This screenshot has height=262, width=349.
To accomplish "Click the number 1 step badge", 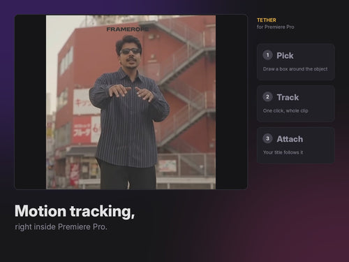I will click(x=267, y=55).
